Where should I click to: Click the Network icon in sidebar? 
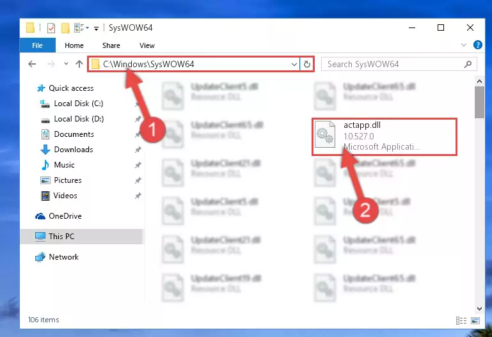[40, 257]
